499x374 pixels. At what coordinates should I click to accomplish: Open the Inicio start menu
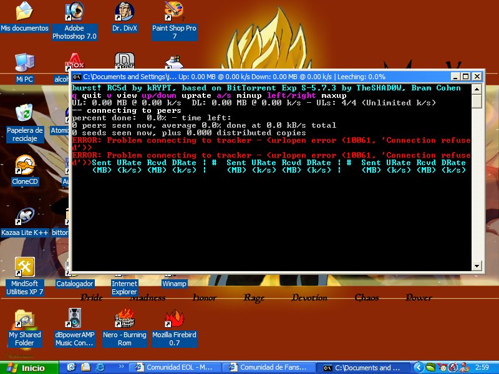click(x=29, y=367)
